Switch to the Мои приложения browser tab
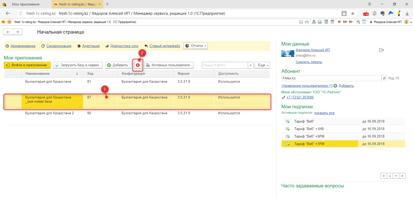This screenshot has height=198, width=413. (26, 4)
